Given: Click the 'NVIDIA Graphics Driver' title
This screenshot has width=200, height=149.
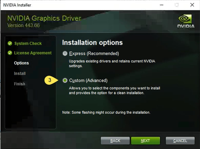Looking at the screenshot, I should coord(44,18).
